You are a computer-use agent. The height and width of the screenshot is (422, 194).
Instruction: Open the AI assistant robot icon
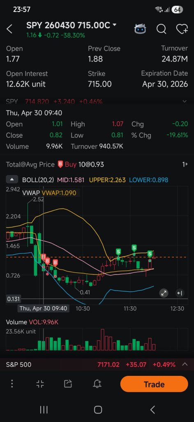click(140, 28)
